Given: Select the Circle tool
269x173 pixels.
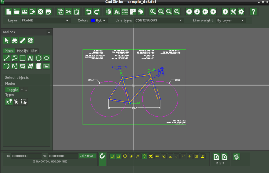Looking at the screenshot, I should (x=38, y=58).
